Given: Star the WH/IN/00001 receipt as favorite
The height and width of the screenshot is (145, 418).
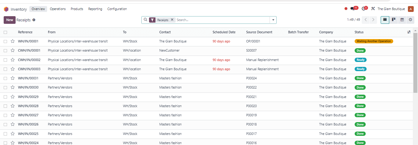Looking at the screenshot, I should (x=13, y=41).
